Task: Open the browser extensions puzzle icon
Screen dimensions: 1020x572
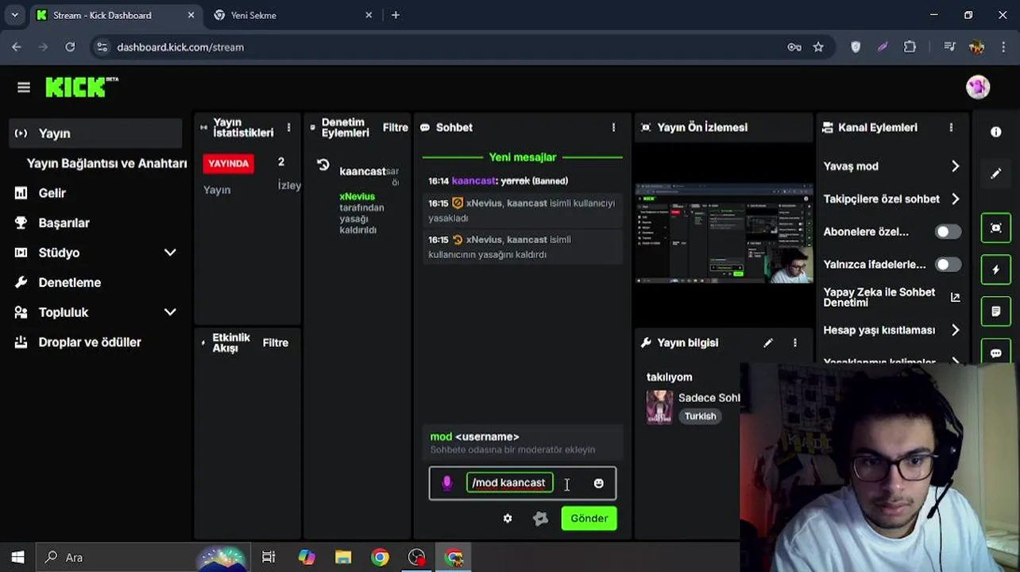Action: tap(910, 47)
